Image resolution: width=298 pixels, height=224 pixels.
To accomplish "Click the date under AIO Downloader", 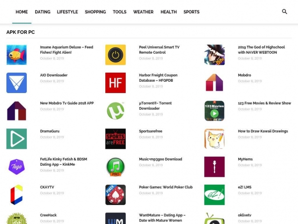I will (52, 81).
